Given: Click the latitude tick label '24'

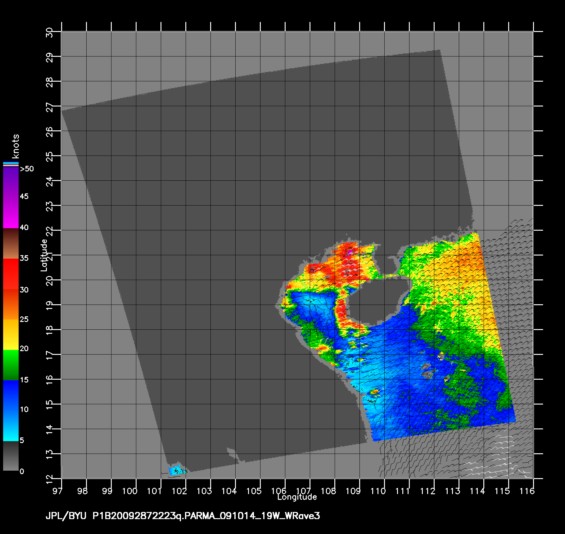Looking at the screenshot, I should coord(49,182).
